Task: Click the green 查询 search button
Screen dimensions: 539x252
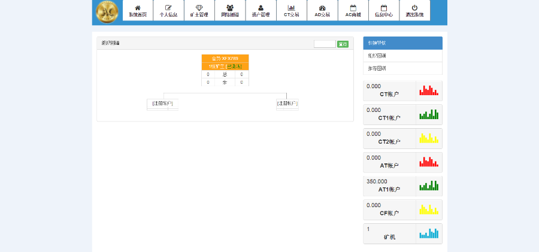Action: [343, 44]
